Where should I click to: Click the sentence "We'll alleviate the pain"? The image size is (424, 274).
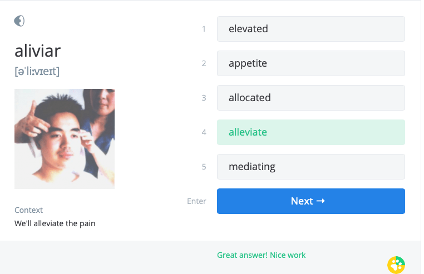pyautogui.click(x=55, y=223)
